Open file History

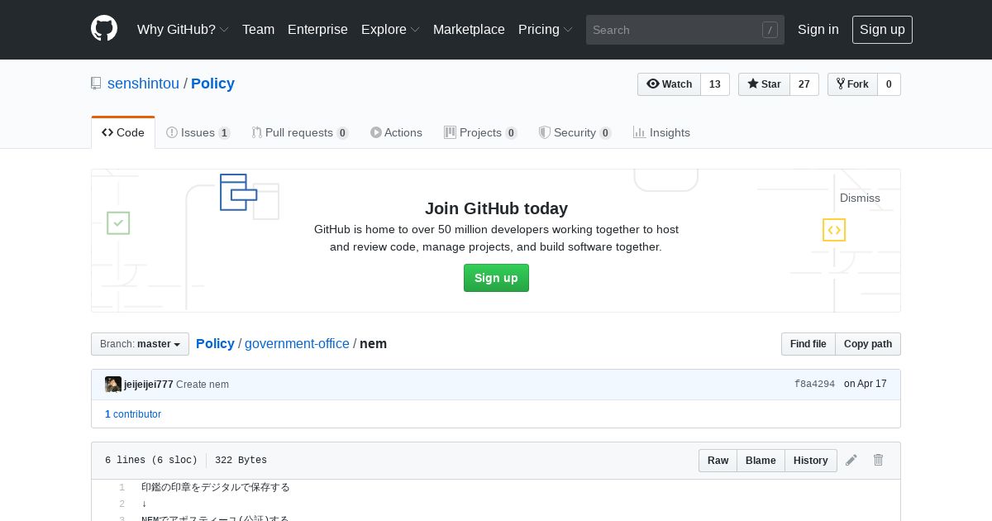click(811, 461)
